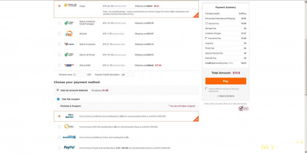
Task: Click the ePacket logo
Action: tap(69, 34)
